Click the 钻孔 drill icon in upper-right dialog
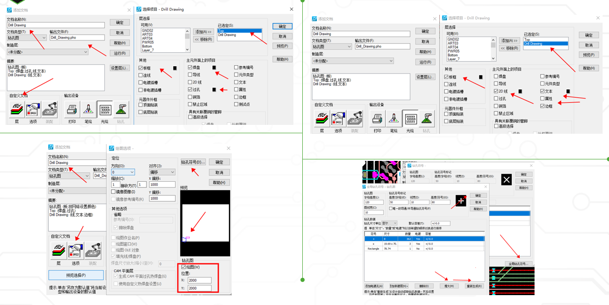The height and width of the screenshot is (305, 609). pos(427,118)
